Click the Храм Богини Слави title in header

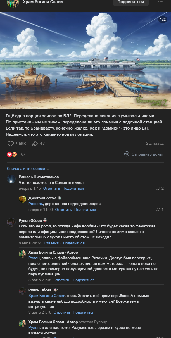[42, 2]
